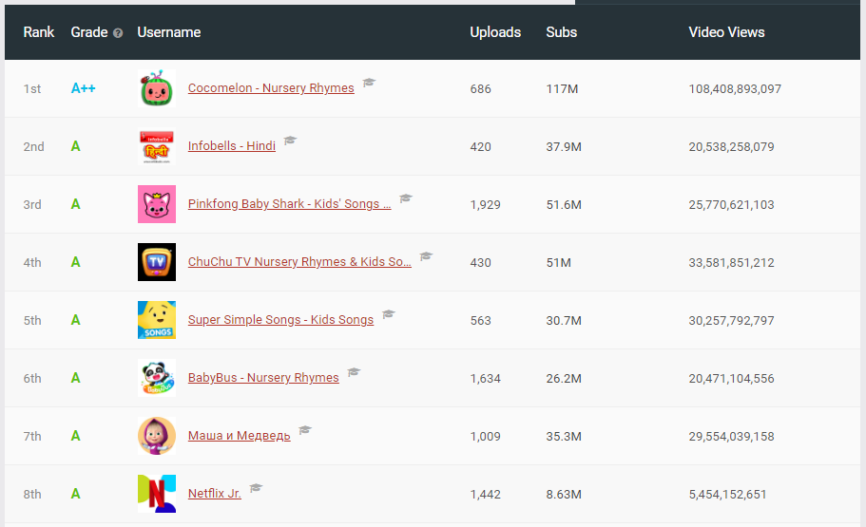Open the Cocomelon watermelon avatar
Image resolution: width=866 pixels, height=527 pixels.
[x=157, y=88]
